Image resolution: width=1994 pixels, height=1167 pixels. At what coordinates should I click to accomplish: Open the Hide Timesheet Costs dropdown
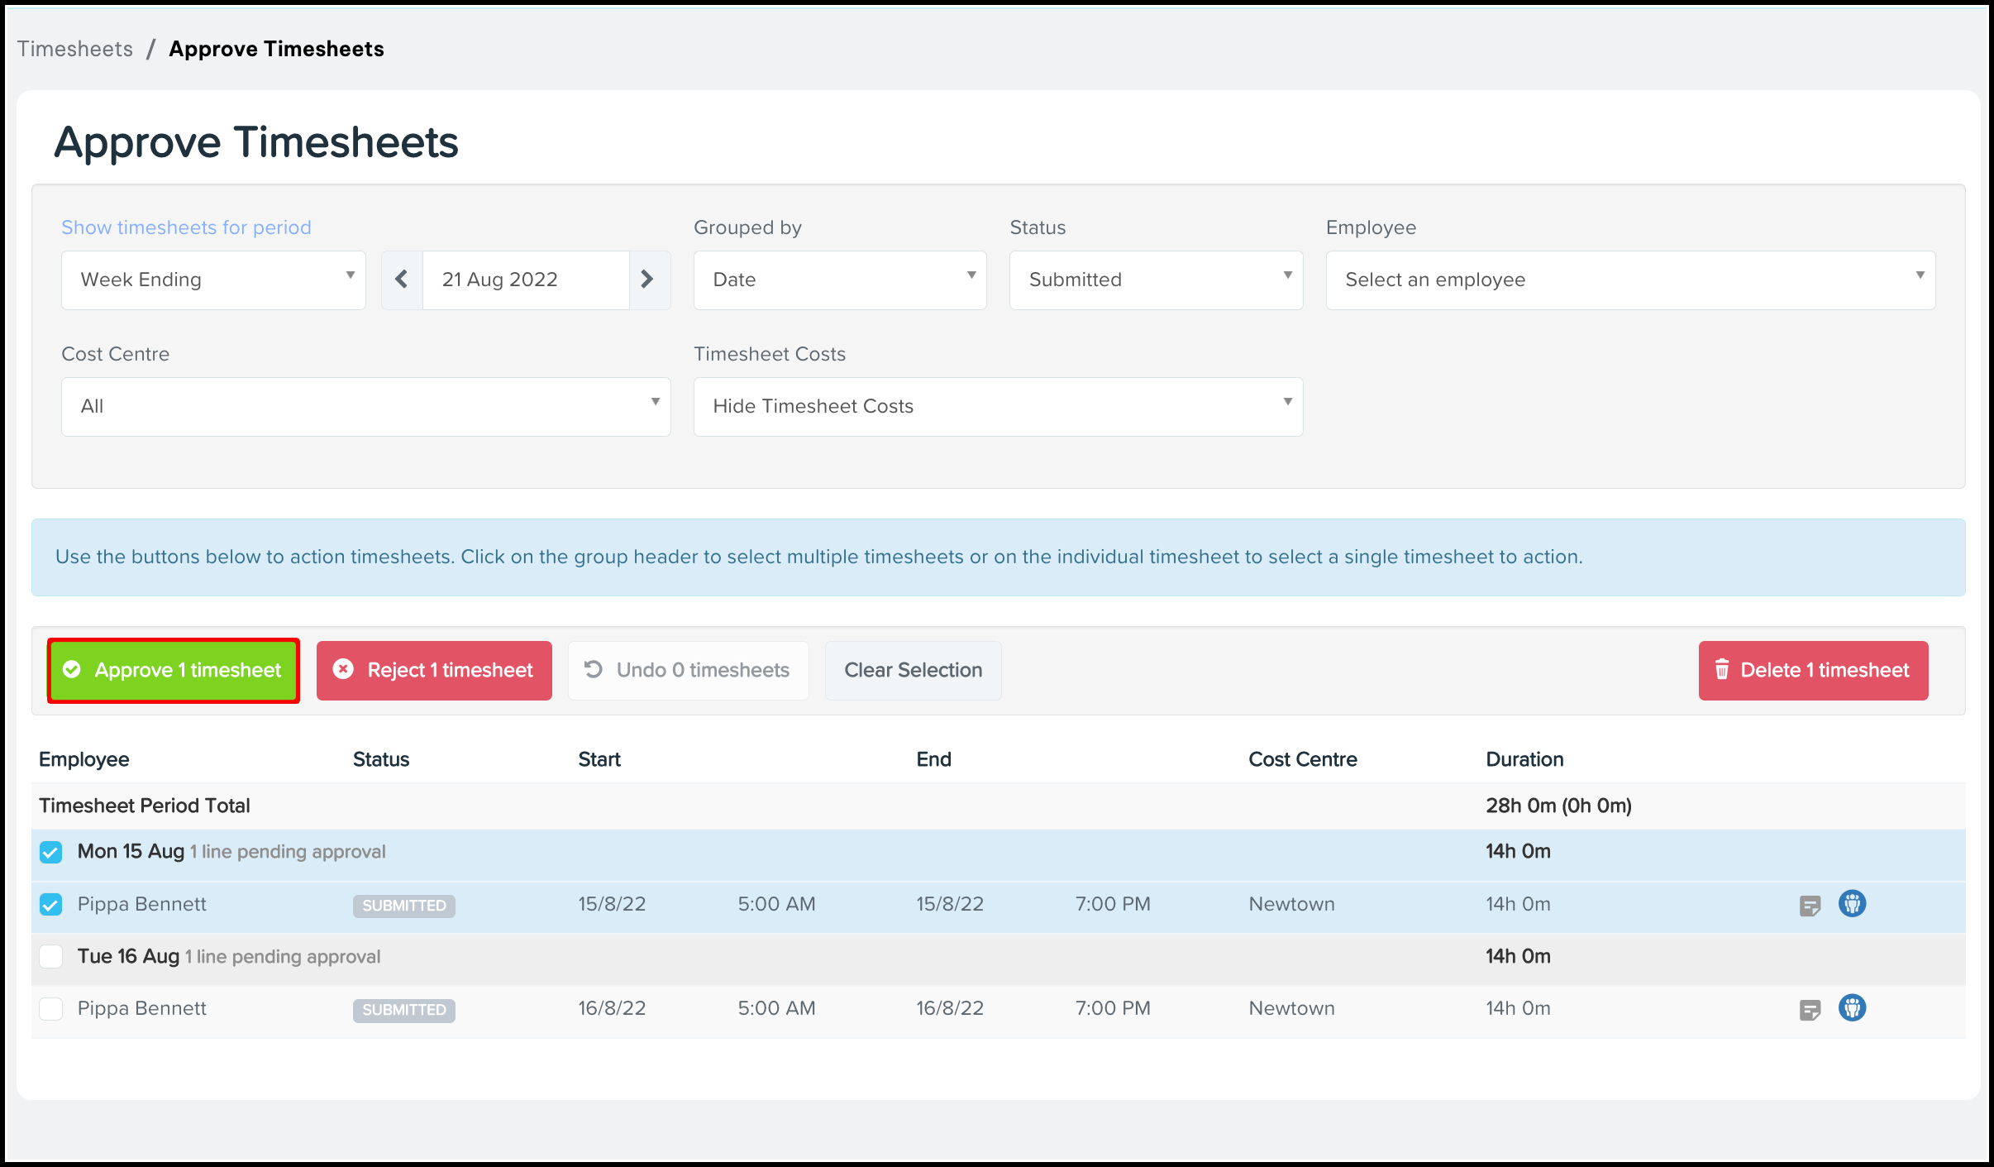click(998, 407)
